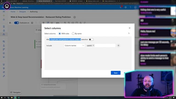Open Data Labeling icon in sidebar
The width and height of the screenshot is (176, 99).
(4, 72)
